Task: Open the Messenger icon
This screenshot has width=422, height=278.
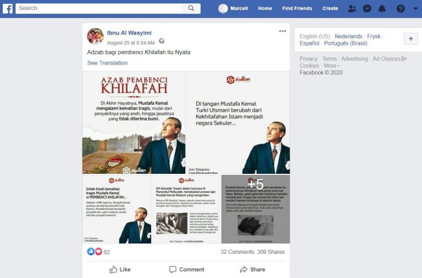Action: pos(367,9)
